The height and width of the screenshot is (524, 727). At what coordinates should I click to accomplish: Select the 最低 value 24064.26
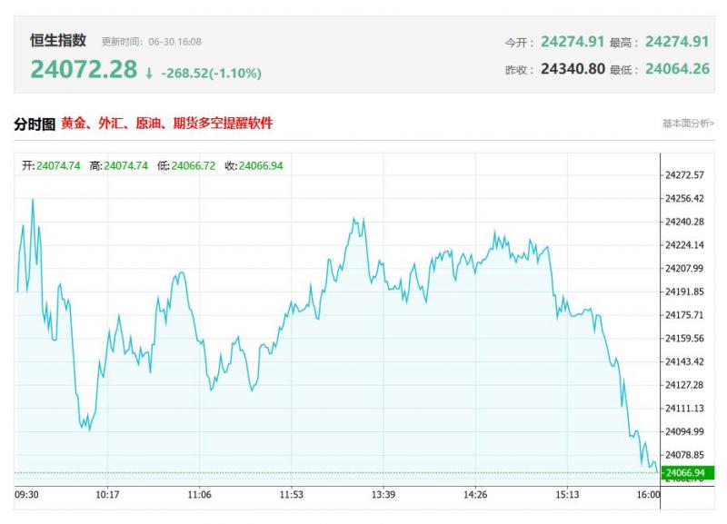(677, 69)
